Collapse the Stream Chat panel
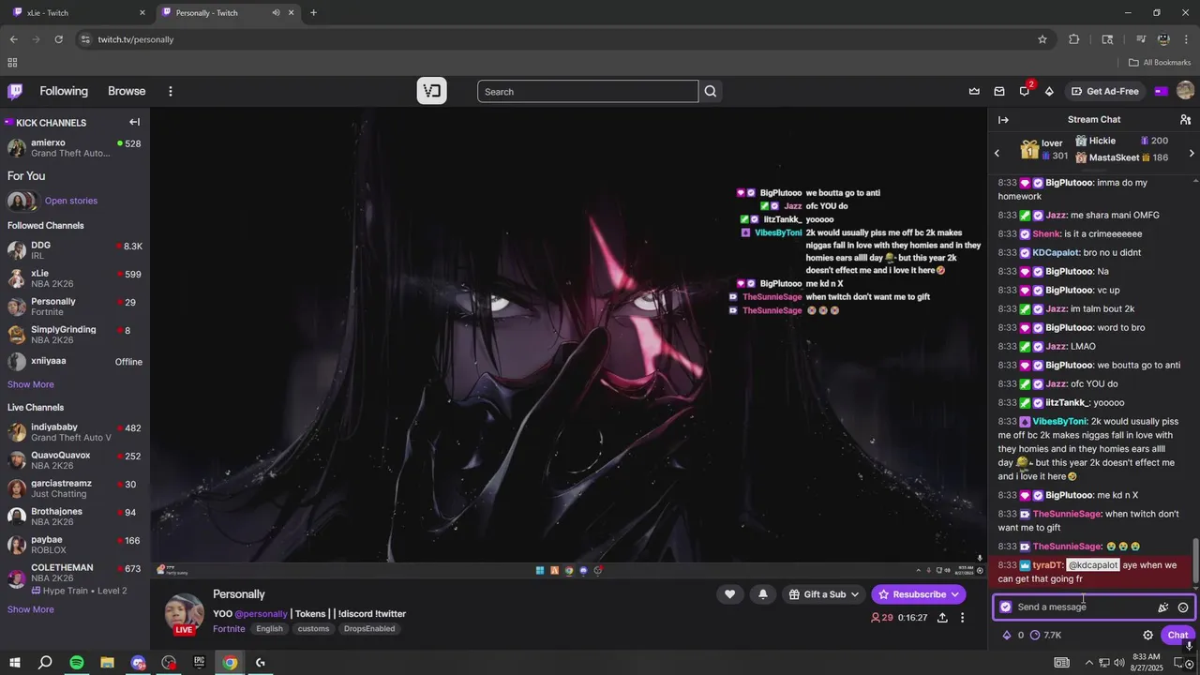The height and width of the screenshot is (675, 1200). [x=1003, y=120]
